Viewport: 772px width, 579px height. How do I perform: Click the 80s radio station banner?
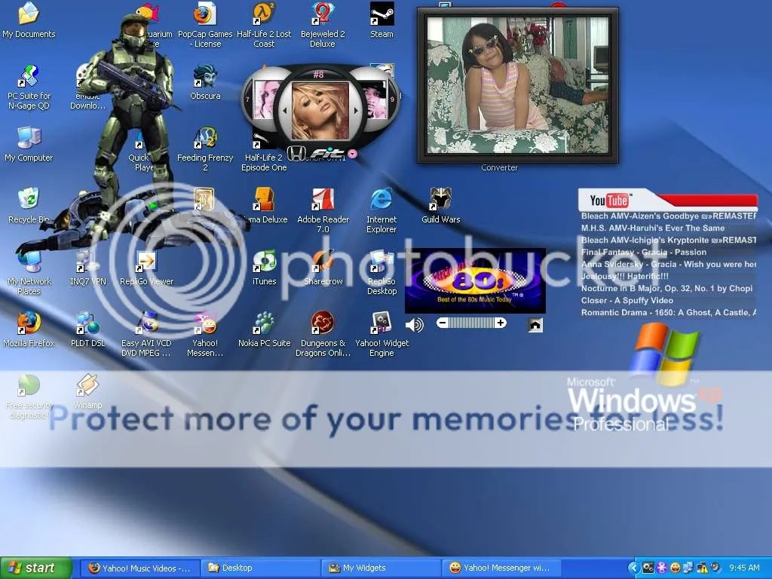pos(475,280)
